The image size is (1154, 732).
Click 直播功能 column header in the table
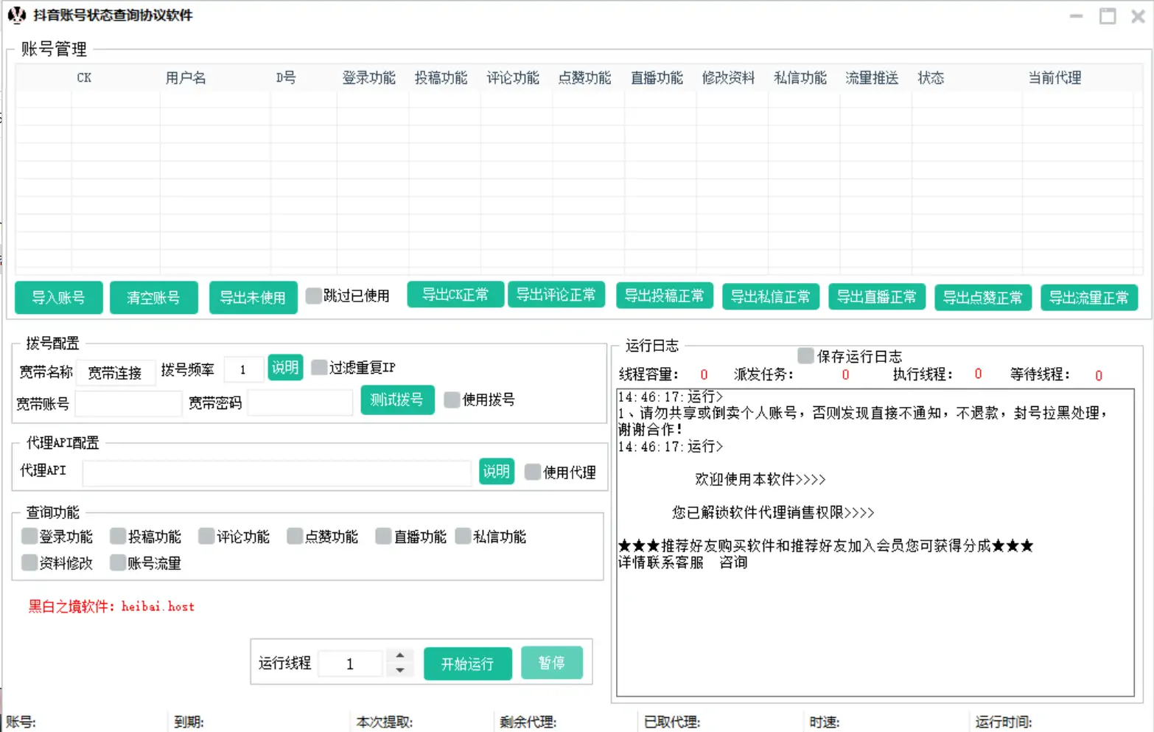click(x=657, y=77)
